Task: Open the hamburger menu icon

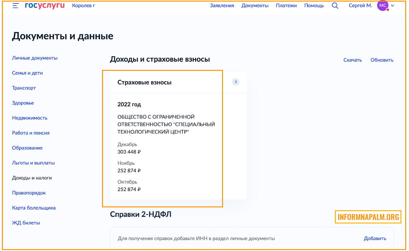Action: [15, 6]
